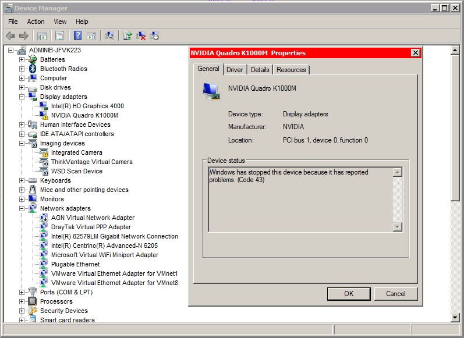
Task: Select VMware Virtual Ethernet Adapter for VMnet8
Action: coord(115,283)
